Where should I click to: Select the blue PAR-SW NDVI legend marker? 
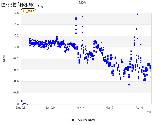pos(73,120)
